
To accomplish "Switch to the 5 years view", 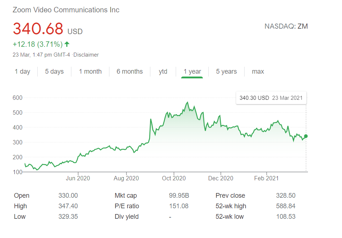I will click(x=226, y=71).
